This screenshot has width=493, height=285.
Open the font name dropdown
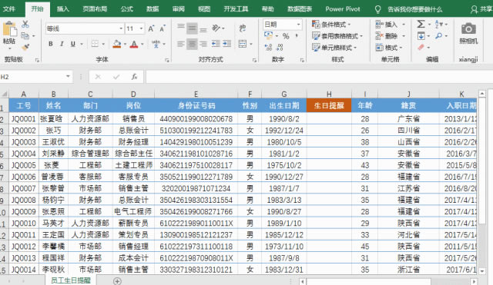(x=121, y=28)
